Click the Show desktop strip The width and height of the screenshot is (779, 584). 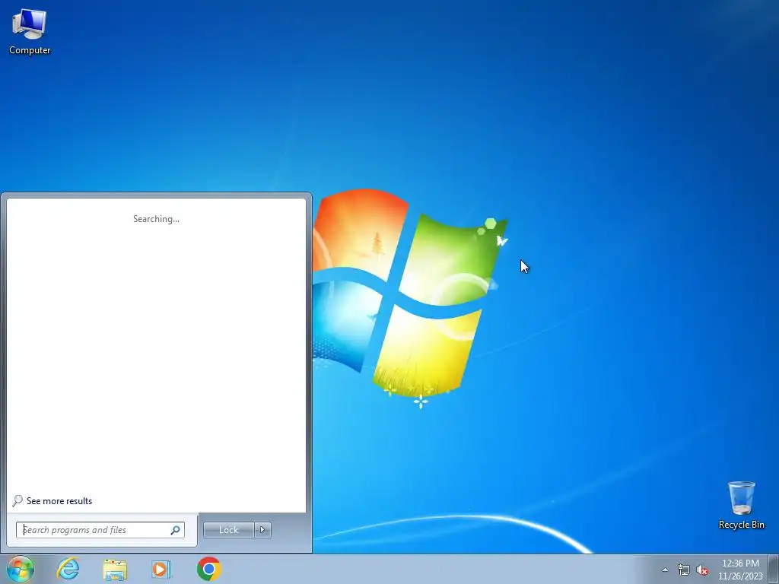pyautogui.click(x=774, y=569)
